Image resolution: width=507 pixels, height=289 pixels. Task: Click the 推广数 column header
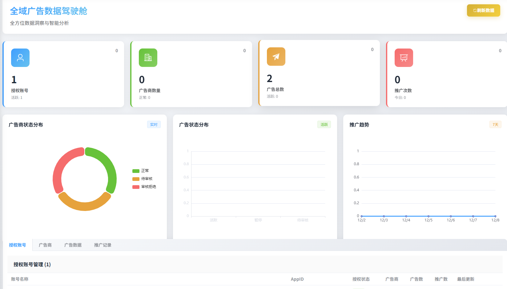[441, 279]
